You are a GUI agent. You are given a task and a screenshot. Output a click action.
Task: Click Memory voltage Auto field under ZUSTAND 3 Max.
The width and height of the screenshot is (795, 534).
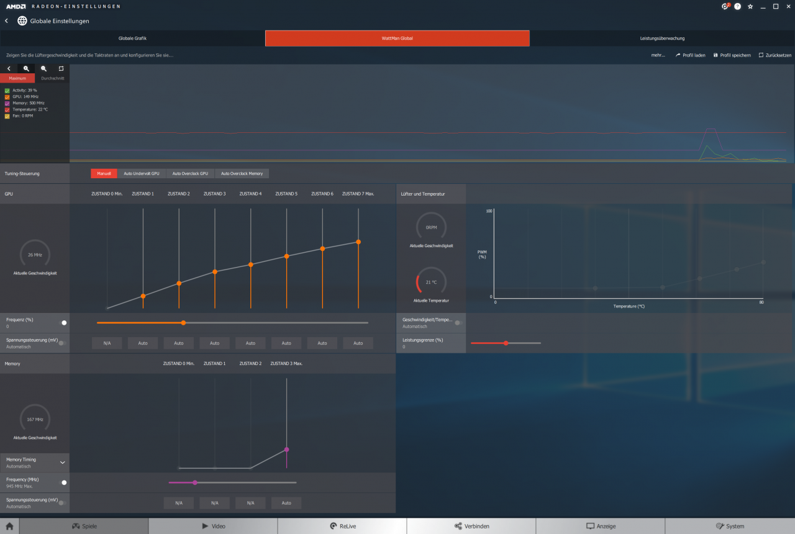[x=286, y=503]
